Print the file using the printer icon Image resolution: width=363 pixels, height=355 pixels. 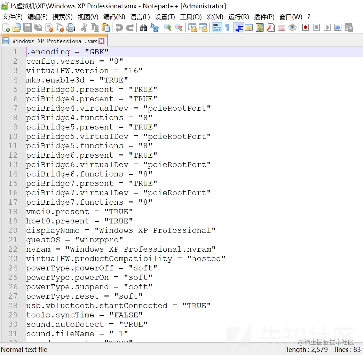click(71, 27)
